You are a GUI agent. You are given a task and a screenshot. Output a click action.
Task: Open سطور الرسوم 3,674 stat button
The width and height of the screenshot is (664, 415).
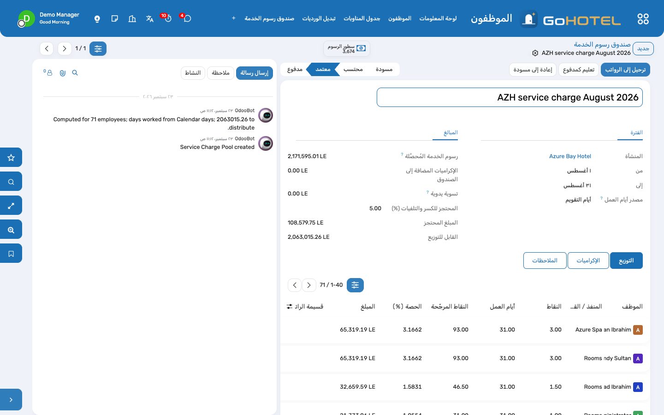[x=347, y=48]
